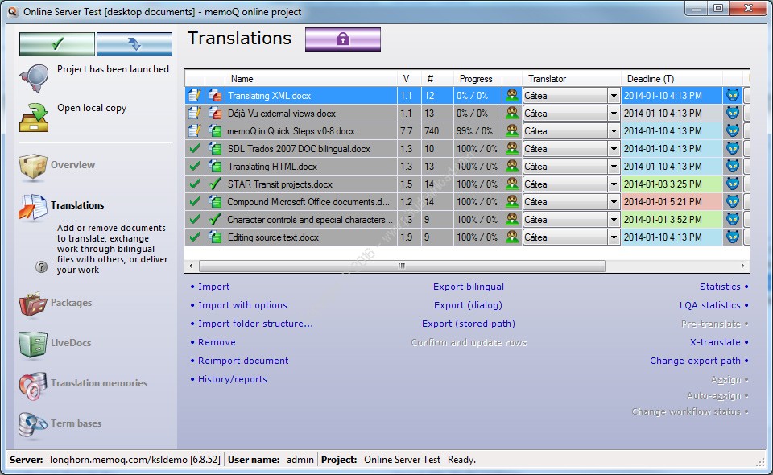Image resolution: width=773 pixels, height=475 pixels.
Task: Click blue cat icon in STAR Transit row
Action: (733, 184)
